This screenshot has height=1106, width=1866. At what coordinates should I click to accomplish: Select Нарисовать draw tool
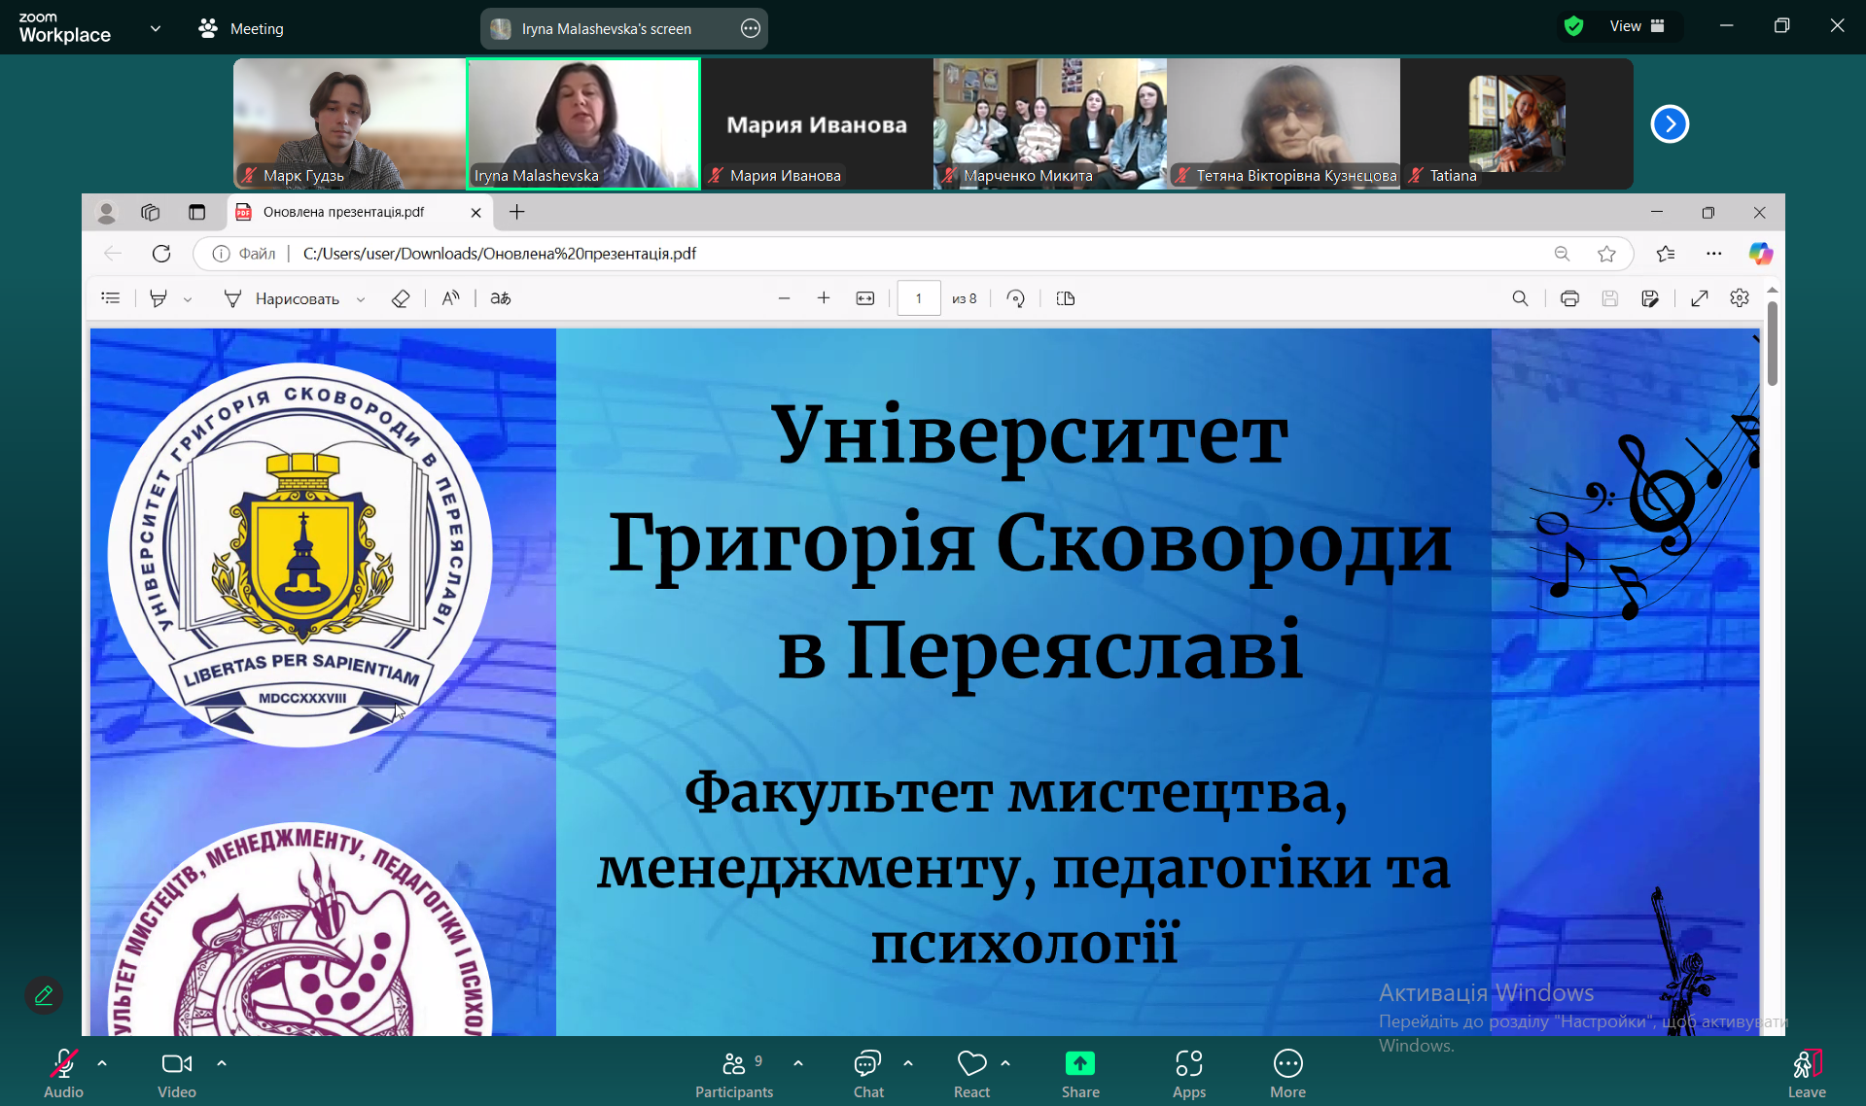click(x=281, y=298)
